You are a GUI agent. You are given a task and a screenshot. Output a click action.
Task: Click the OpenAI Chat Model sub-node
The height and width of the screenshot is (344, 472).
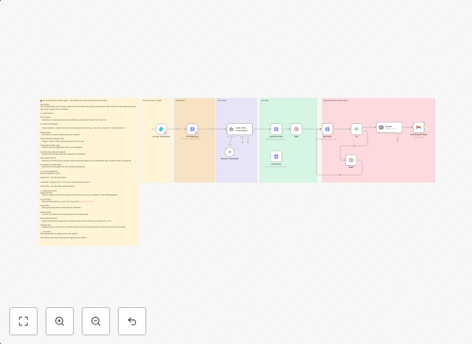pos(229,152)
